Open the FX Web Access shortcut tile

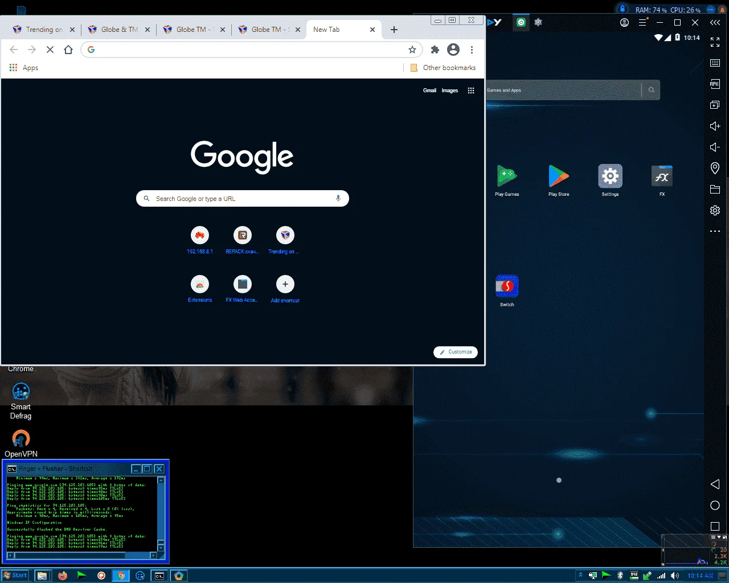(x=243, y=289)
